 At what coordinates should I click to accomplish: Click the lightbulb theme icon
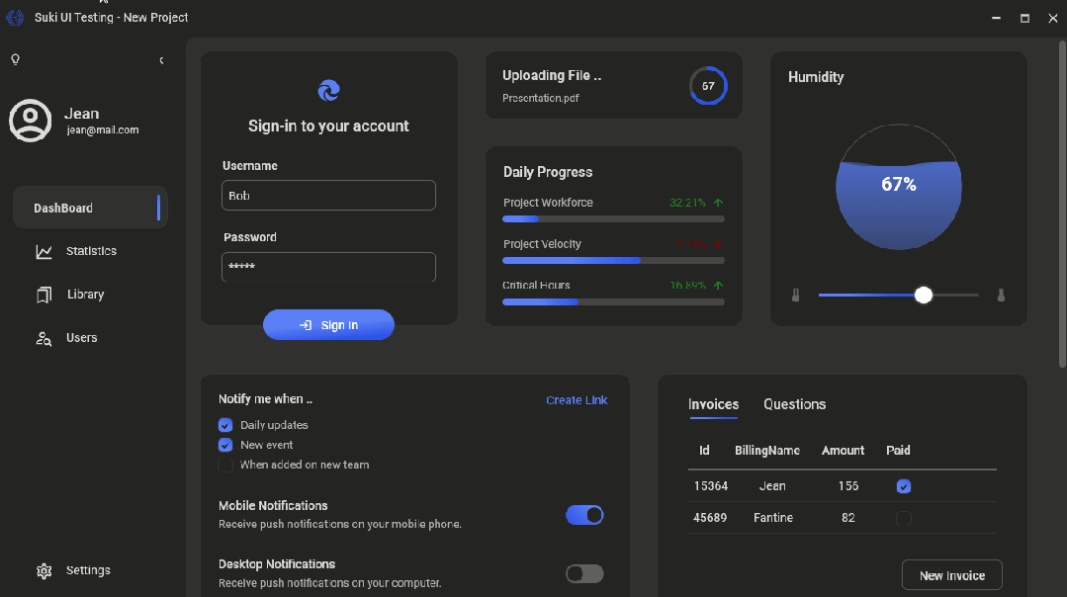tap(16, 60)
